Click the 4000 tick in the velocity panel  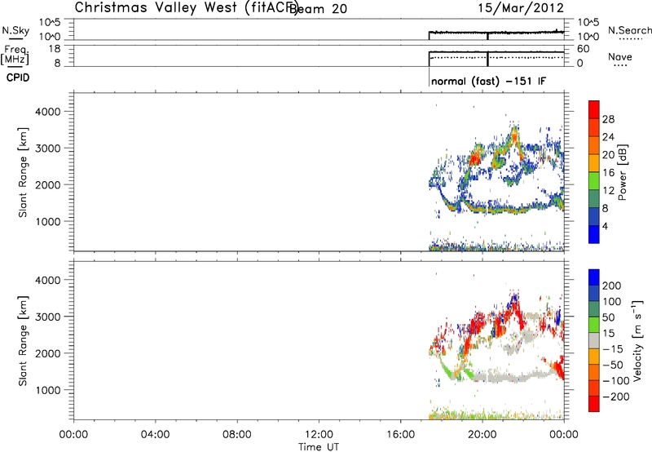48,280
